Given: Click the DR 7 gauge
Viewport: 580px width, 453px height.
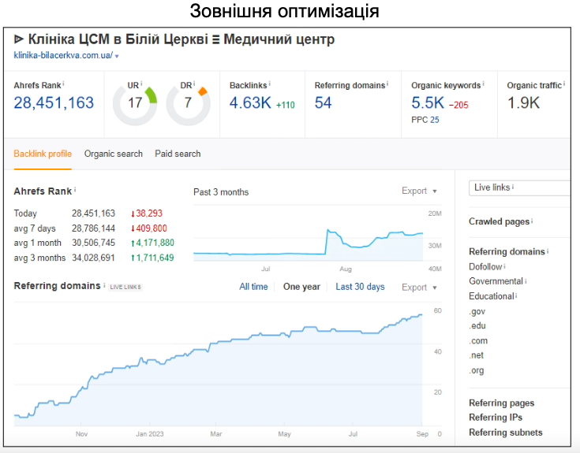Looking at the screenshot, I should 188,104.
